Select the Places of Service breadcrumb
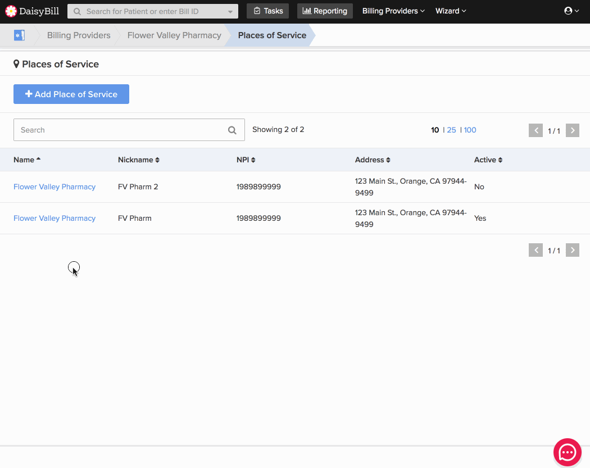The height and width of the screenshot is (468, 590). [x=272, y=35]
